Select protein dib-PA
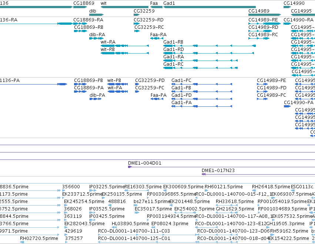 pyautogui.click(x=95, y=99)
